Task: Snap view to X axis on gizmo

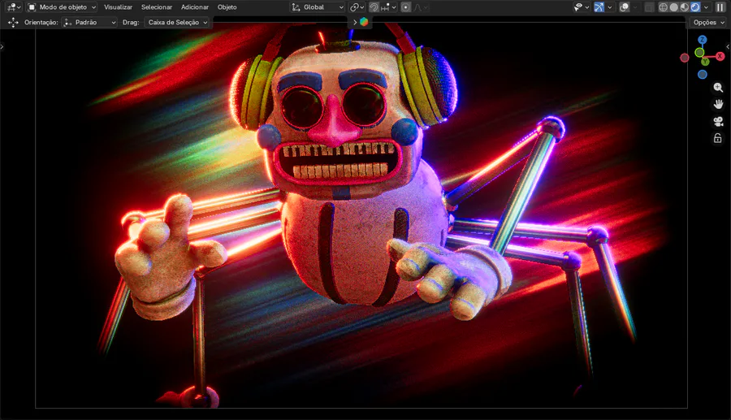Action: pos(720,56)
